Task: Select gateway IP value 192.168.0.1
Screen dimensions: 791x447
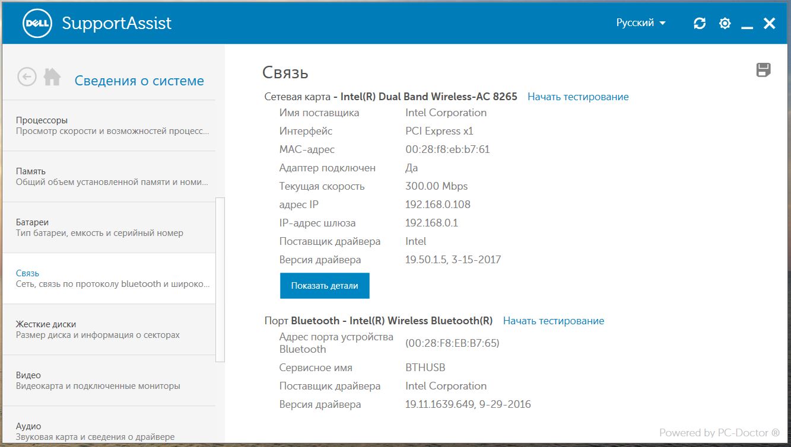Action: 432,223
